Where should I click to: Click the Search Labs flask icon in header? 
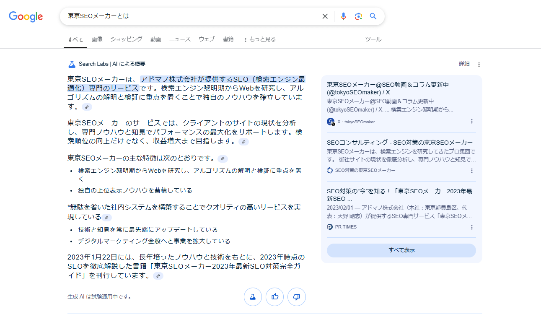(72, 64)
